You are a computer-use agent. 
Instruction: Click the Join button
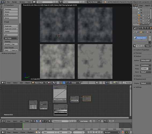coord(11,35)
